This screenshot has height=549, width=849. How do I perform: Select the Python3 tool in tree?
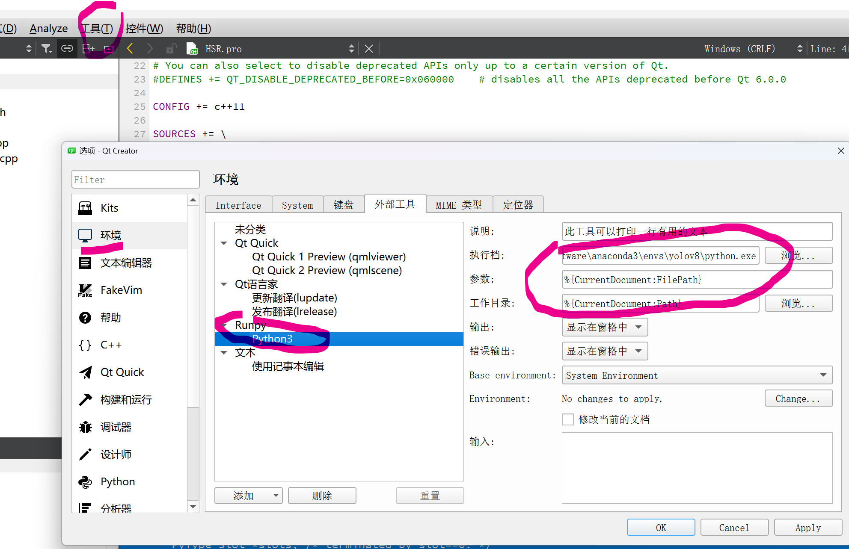339,339
